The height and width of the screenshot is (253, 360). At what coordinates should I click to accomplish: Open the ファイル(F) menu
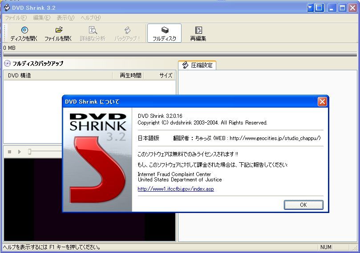16,18
